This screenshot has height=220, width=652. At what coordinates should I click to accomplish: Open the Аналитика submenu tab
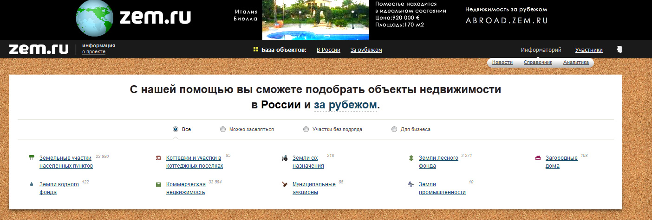point(576,62)
